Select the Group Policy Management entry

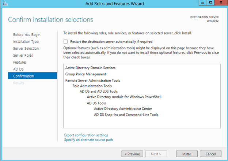click(85, 74)
